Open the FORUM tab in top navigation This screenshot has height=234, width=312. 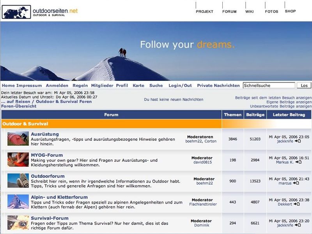click(229, 11)
